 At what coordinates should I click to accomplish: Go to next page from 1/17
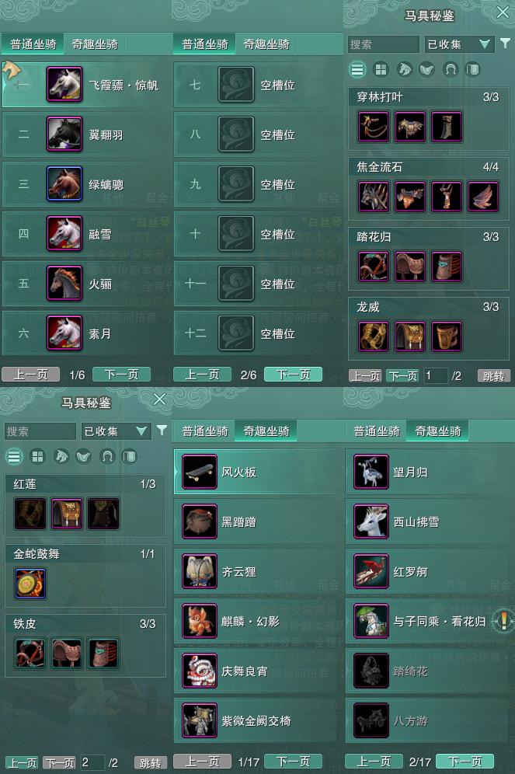coord(293,761)
